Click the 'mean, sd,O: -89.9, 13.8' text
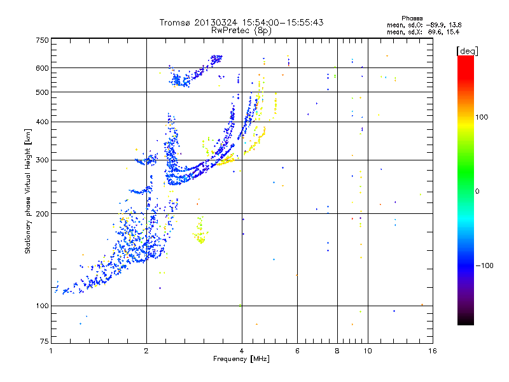The height and width of the screenshot is (382, 509). 424,25
